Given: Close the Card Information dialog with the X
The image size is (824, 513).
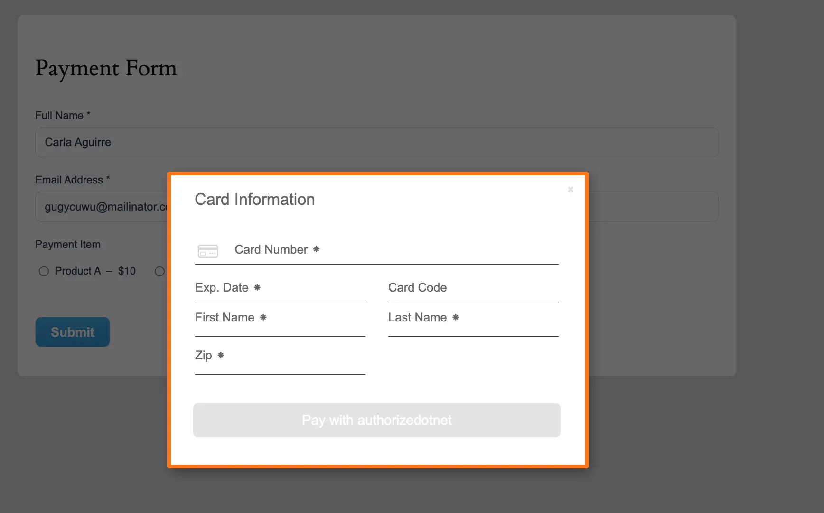Looking at the screenshot, I should pyautogui.click(x=570, y=189).
